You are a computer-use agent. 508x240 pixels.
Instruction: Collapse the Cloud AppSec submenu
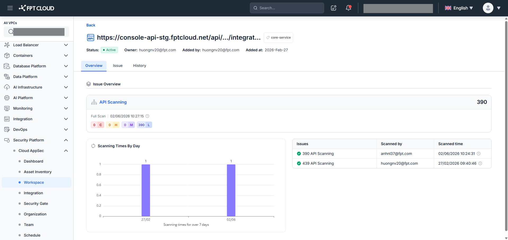[66, 151]
